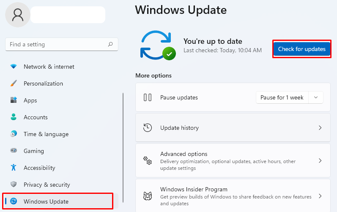Click the Personalization paintbrush icon
337x212 pixels.
pyautogui.click(x=14, y=83)
